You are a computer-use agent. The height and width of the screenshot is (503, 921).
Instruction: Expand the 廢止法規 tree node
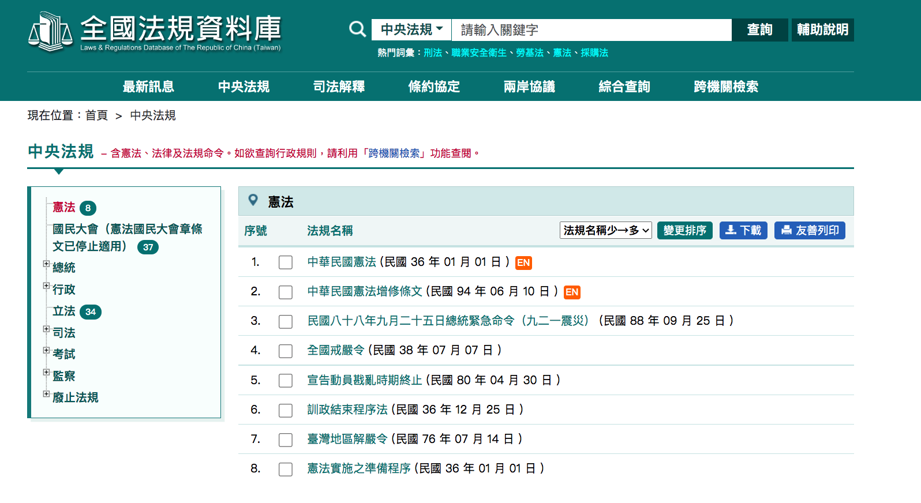[46, 394]
